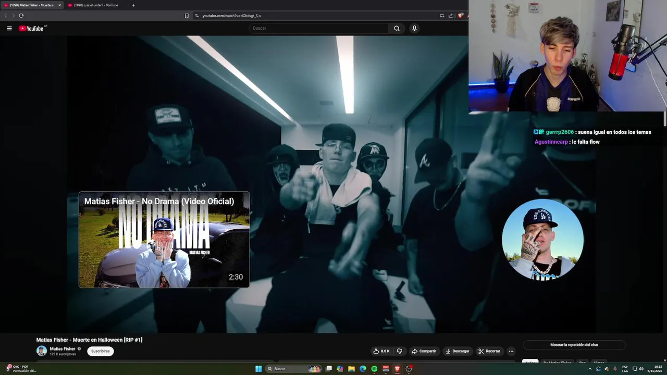
Task: Open the 'No Drama (Video Oficial)' suggested card
Action: 164,240
